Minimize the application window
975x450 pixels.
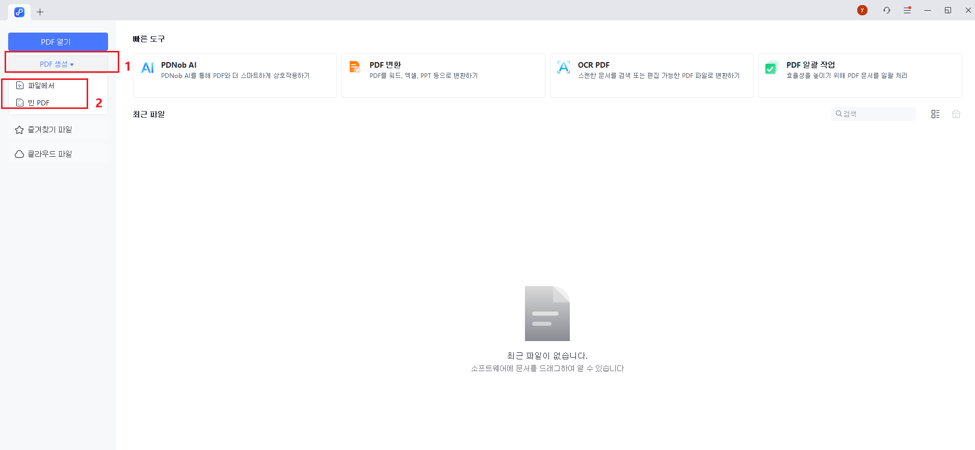928,10
